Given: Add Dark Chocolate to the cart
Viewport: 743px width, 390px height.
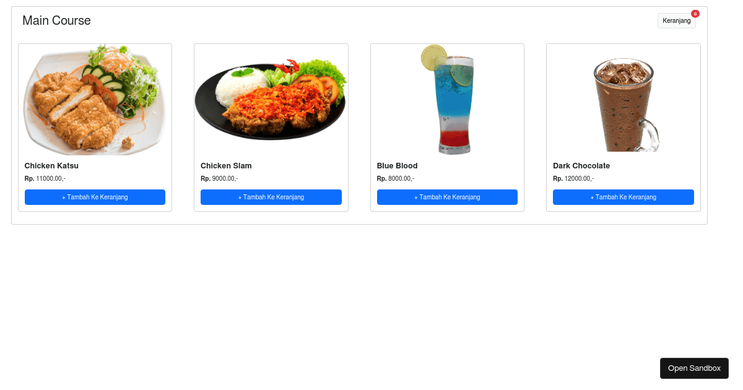Looking at the screenshot, I should pos(624,197).
